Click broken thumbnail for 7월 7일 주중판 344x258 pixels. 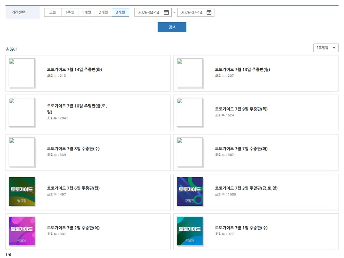(190, 152)
